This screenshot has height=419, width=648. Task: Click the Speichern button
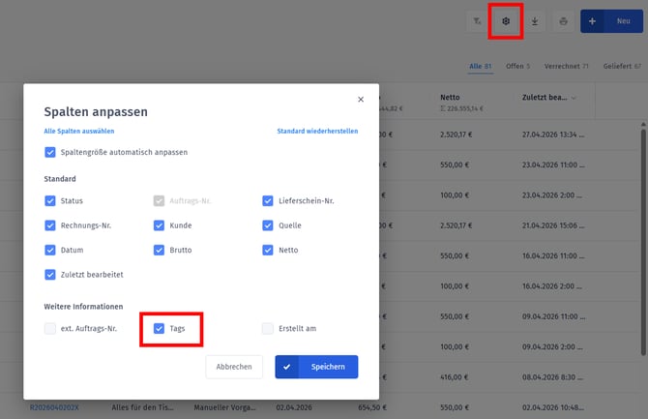316,367
